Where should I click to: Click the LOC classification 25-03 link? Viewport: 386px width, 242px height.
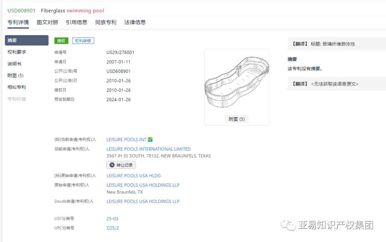[x=112, y=219]
